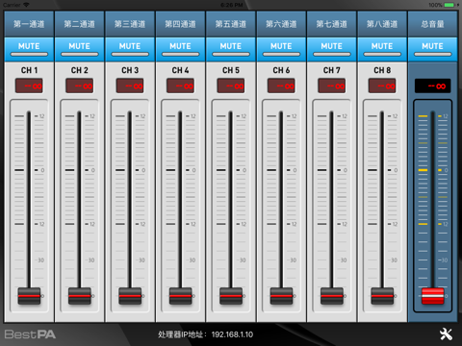Click the Wi-Fi icon in status bar
The image size is (462, 346).
(x=26, y=5)
